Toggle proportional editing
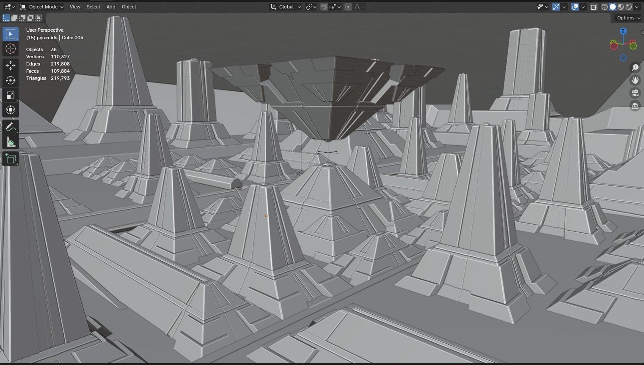 348,7
